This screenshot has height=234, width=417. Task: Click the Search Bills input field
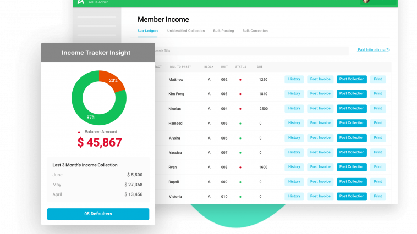[248, 51]
